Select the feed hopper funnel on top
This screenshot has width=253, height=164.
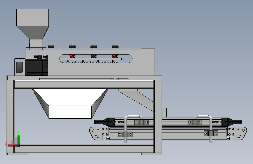(33, 24)
